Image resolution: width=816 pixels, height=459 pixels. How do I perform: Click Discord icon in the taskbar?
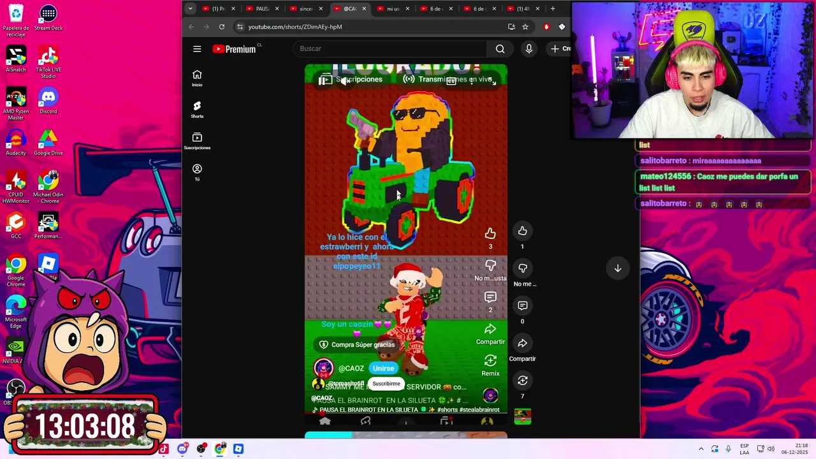[182, 449]
